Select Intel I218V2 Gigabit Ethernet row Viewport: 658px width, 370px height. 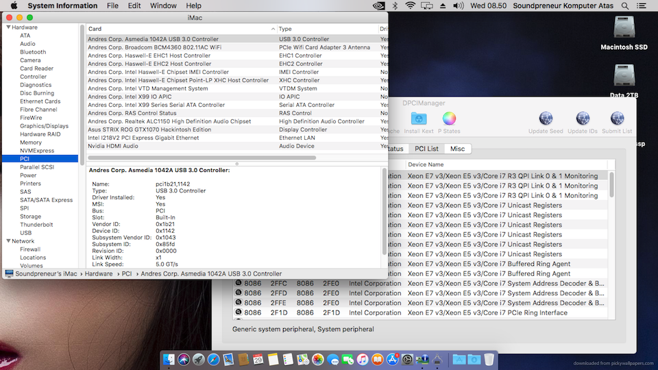click(237, 138)
